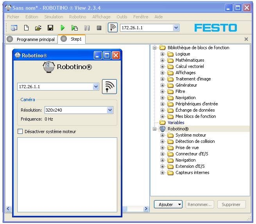Select Mes blocs de fonction tree item
This screenshot has height=224, width=256.
tap(195, 116)
